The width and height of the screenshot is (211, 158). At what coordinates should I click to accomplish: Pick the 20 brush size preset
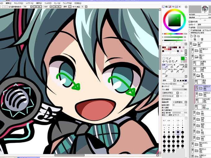(x=182, y=133)
